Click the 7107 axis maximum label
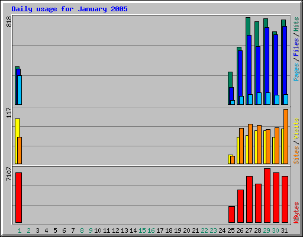This screenshot has height=237, width=303. coord(9,174)
